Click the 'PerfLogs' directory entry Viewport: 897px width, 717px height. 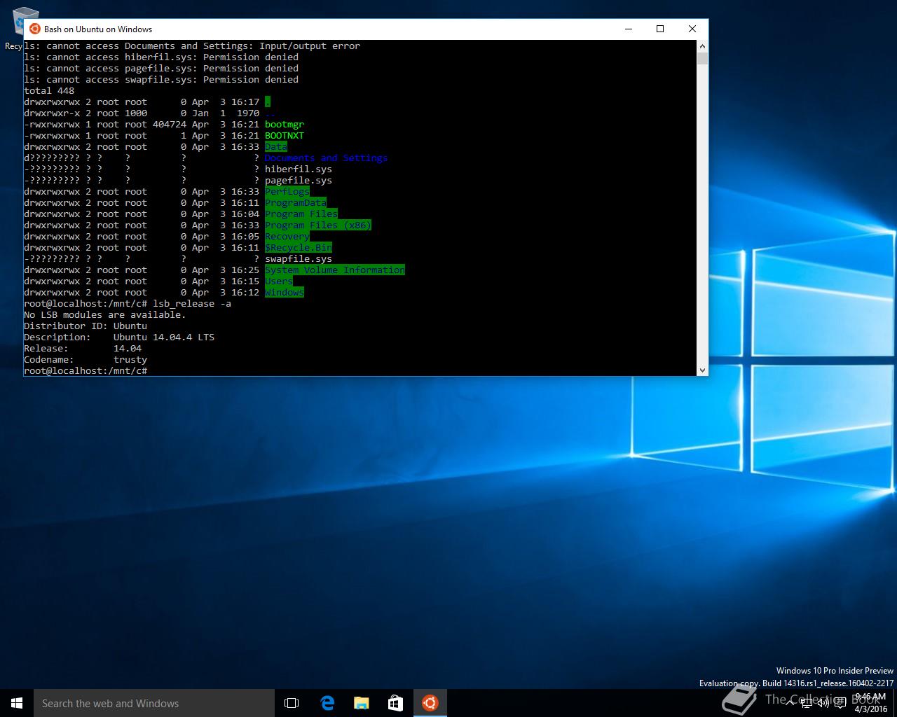coord(287,191)
